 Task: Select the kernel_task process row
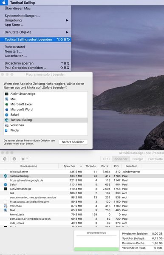pyautogui.click(x=82, y=215)
